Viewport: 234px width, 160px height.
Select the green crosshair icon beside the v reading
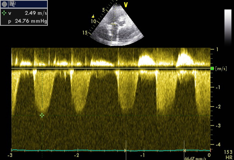pos(4,13)
